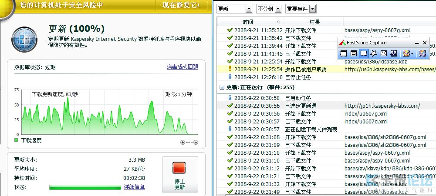The width and height of the screenshot is (436, 196).
Task: Click the 更新大小 value 3.3 MB
Action: pos(136,159)
